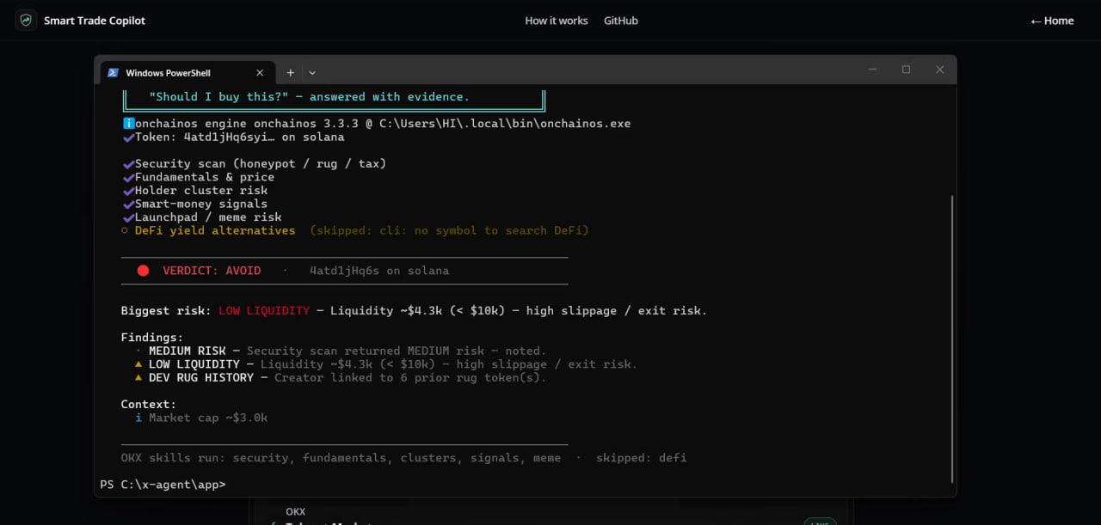Screen dimensions: 1101x525
Task: Click the PS C:\x-agent\app> prompt line
Action: [x=163, y=485]
